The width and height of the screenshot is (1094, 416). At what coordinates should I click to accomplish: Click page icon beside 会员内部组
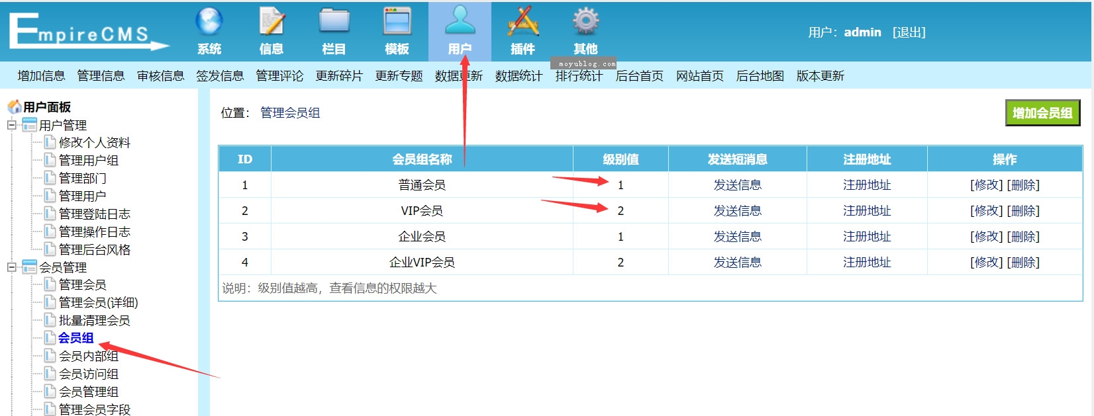[50, 355]
